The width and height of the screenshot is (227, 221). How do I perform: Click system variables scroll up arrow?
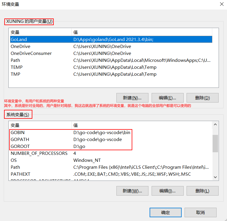click(x=215, y=125)
